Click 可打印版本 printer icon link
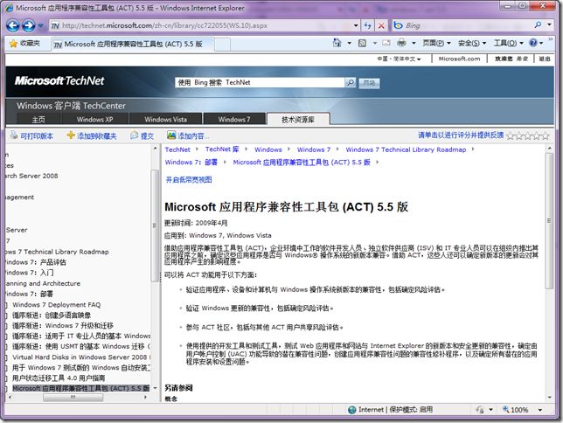The image size is (563, 423). [31, 135]
